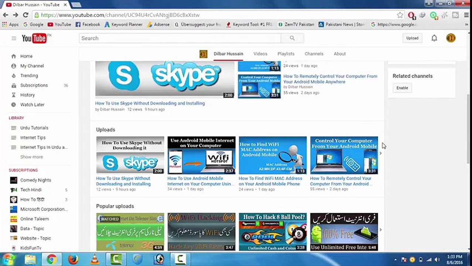Image resolution: width=472 pixels, height=266 pixels.
Task: Open the Facebook bookmark
Action: tap(88, 24)
